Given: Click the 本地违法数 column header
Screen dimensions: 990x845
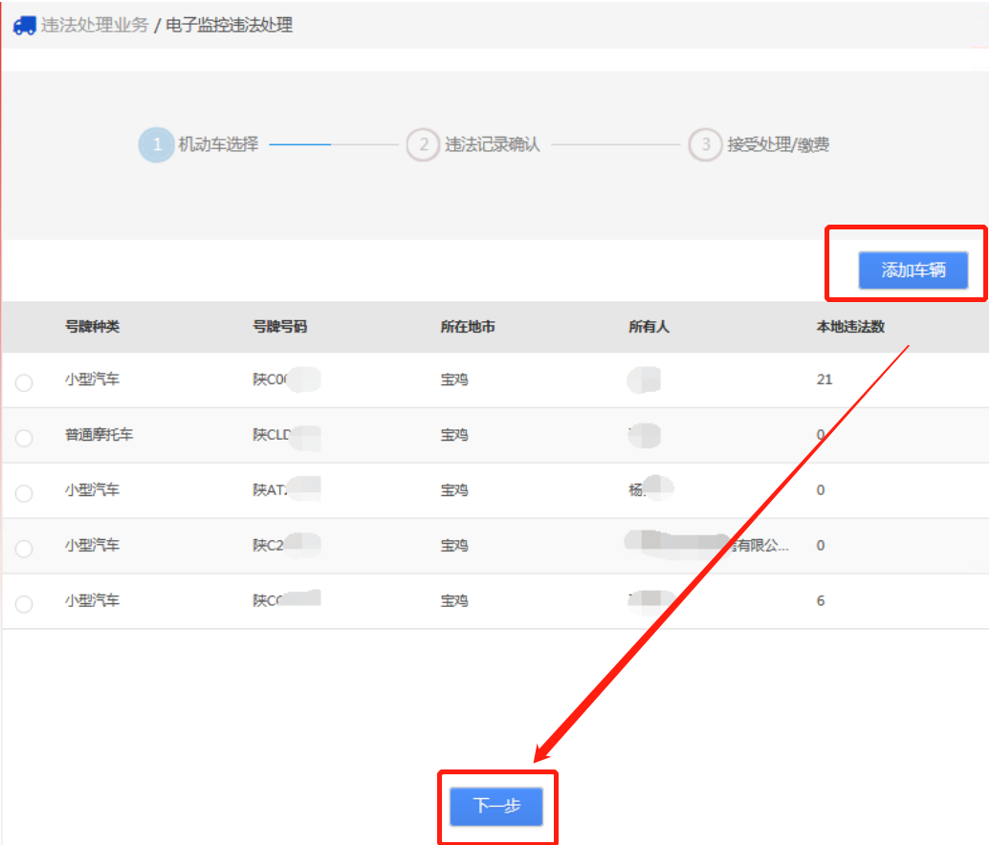Looking at the screenshot, I should [849, 327].
